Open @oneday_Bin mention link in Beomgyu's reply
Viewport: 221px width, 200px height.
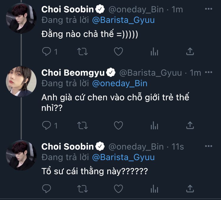click(120, 84)
